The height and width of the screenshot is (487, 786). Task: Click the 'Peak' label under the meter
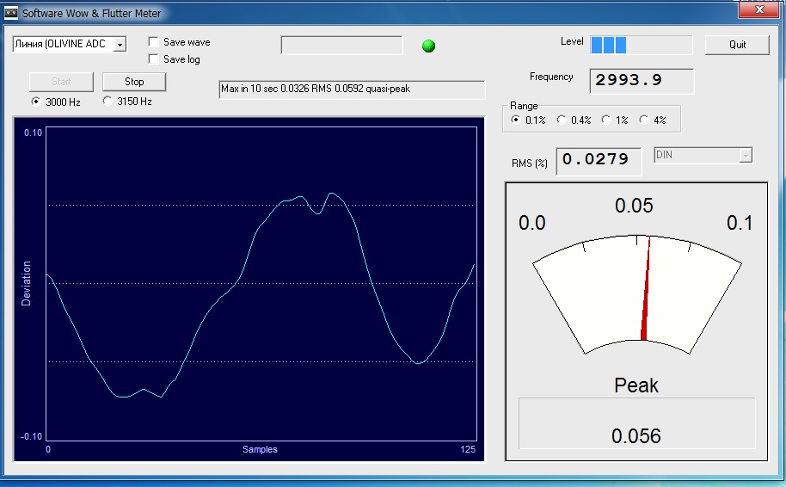tap(636, 385)
